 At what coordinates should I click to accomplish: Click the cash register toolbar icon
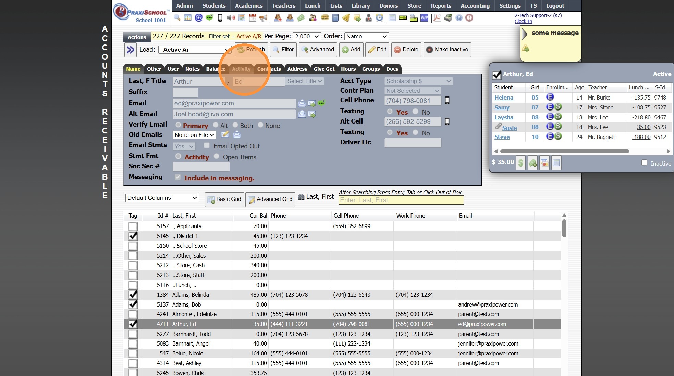coord(448,17)
